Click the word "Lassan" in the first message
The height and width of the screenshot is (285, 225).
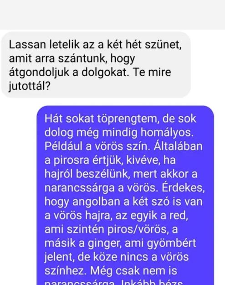point(27,45)
